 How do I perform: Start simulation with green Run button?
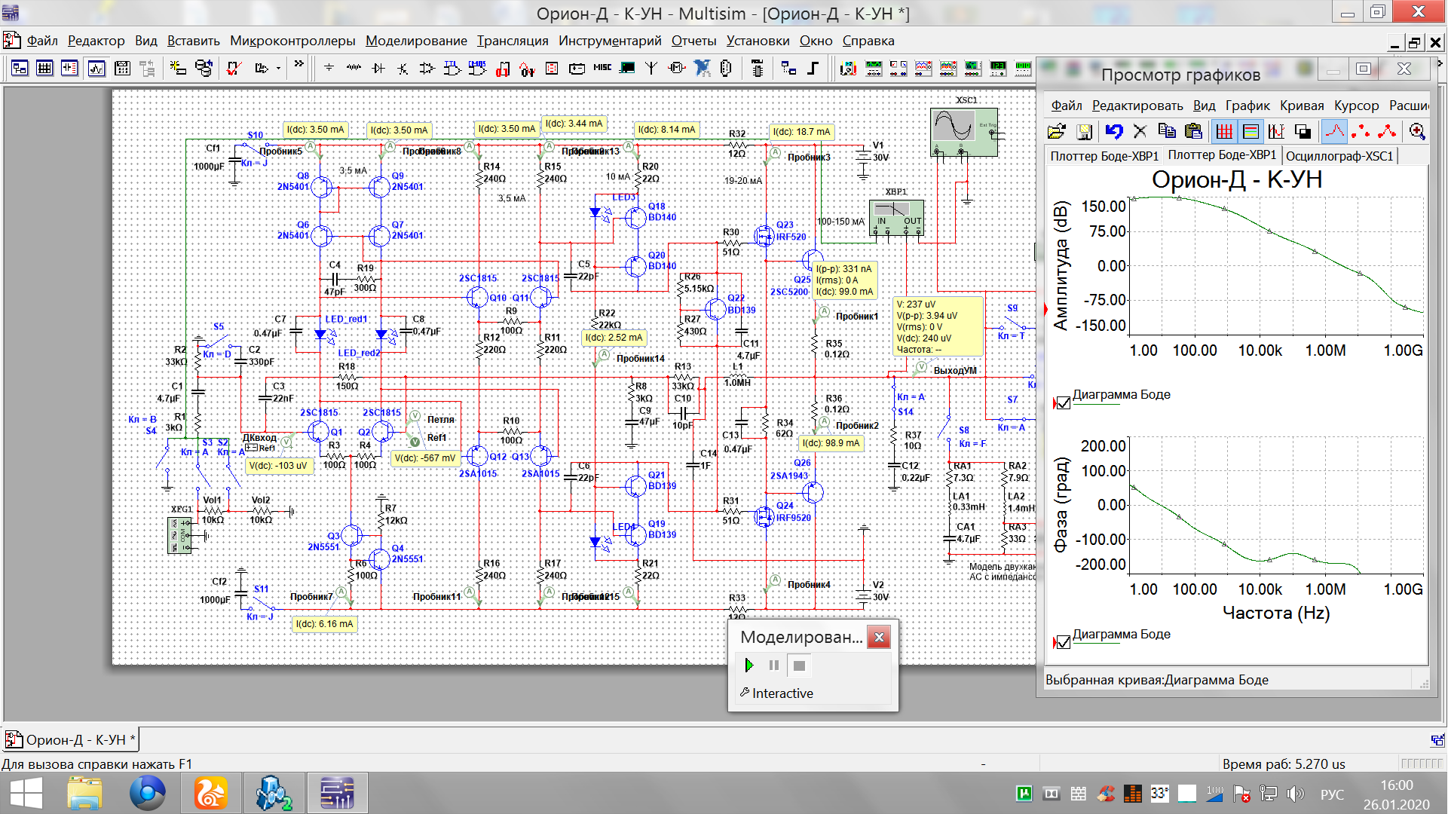(748, 666)
